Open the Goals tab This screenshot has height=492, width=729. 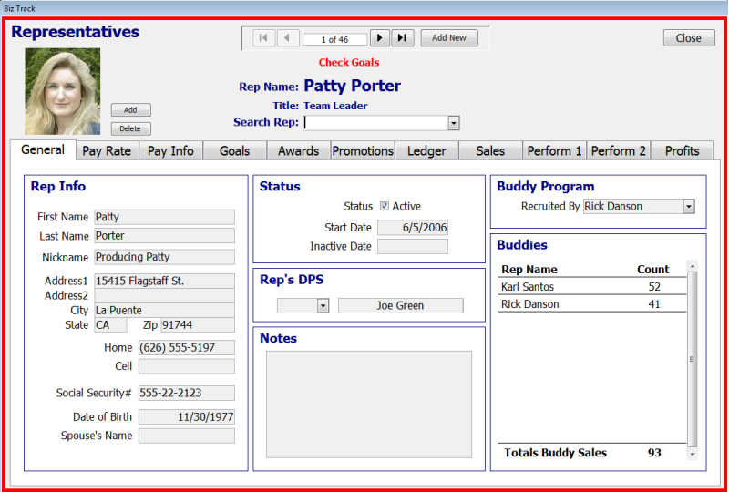click(234, 151)
